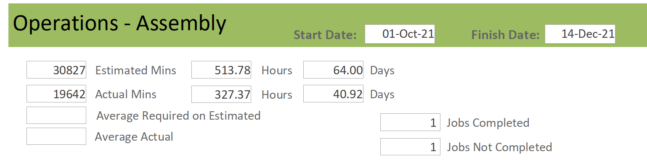Select the estimated Days box showing 64.00
Viewport: 647px width, 165px height.
[x=333, y=70]
